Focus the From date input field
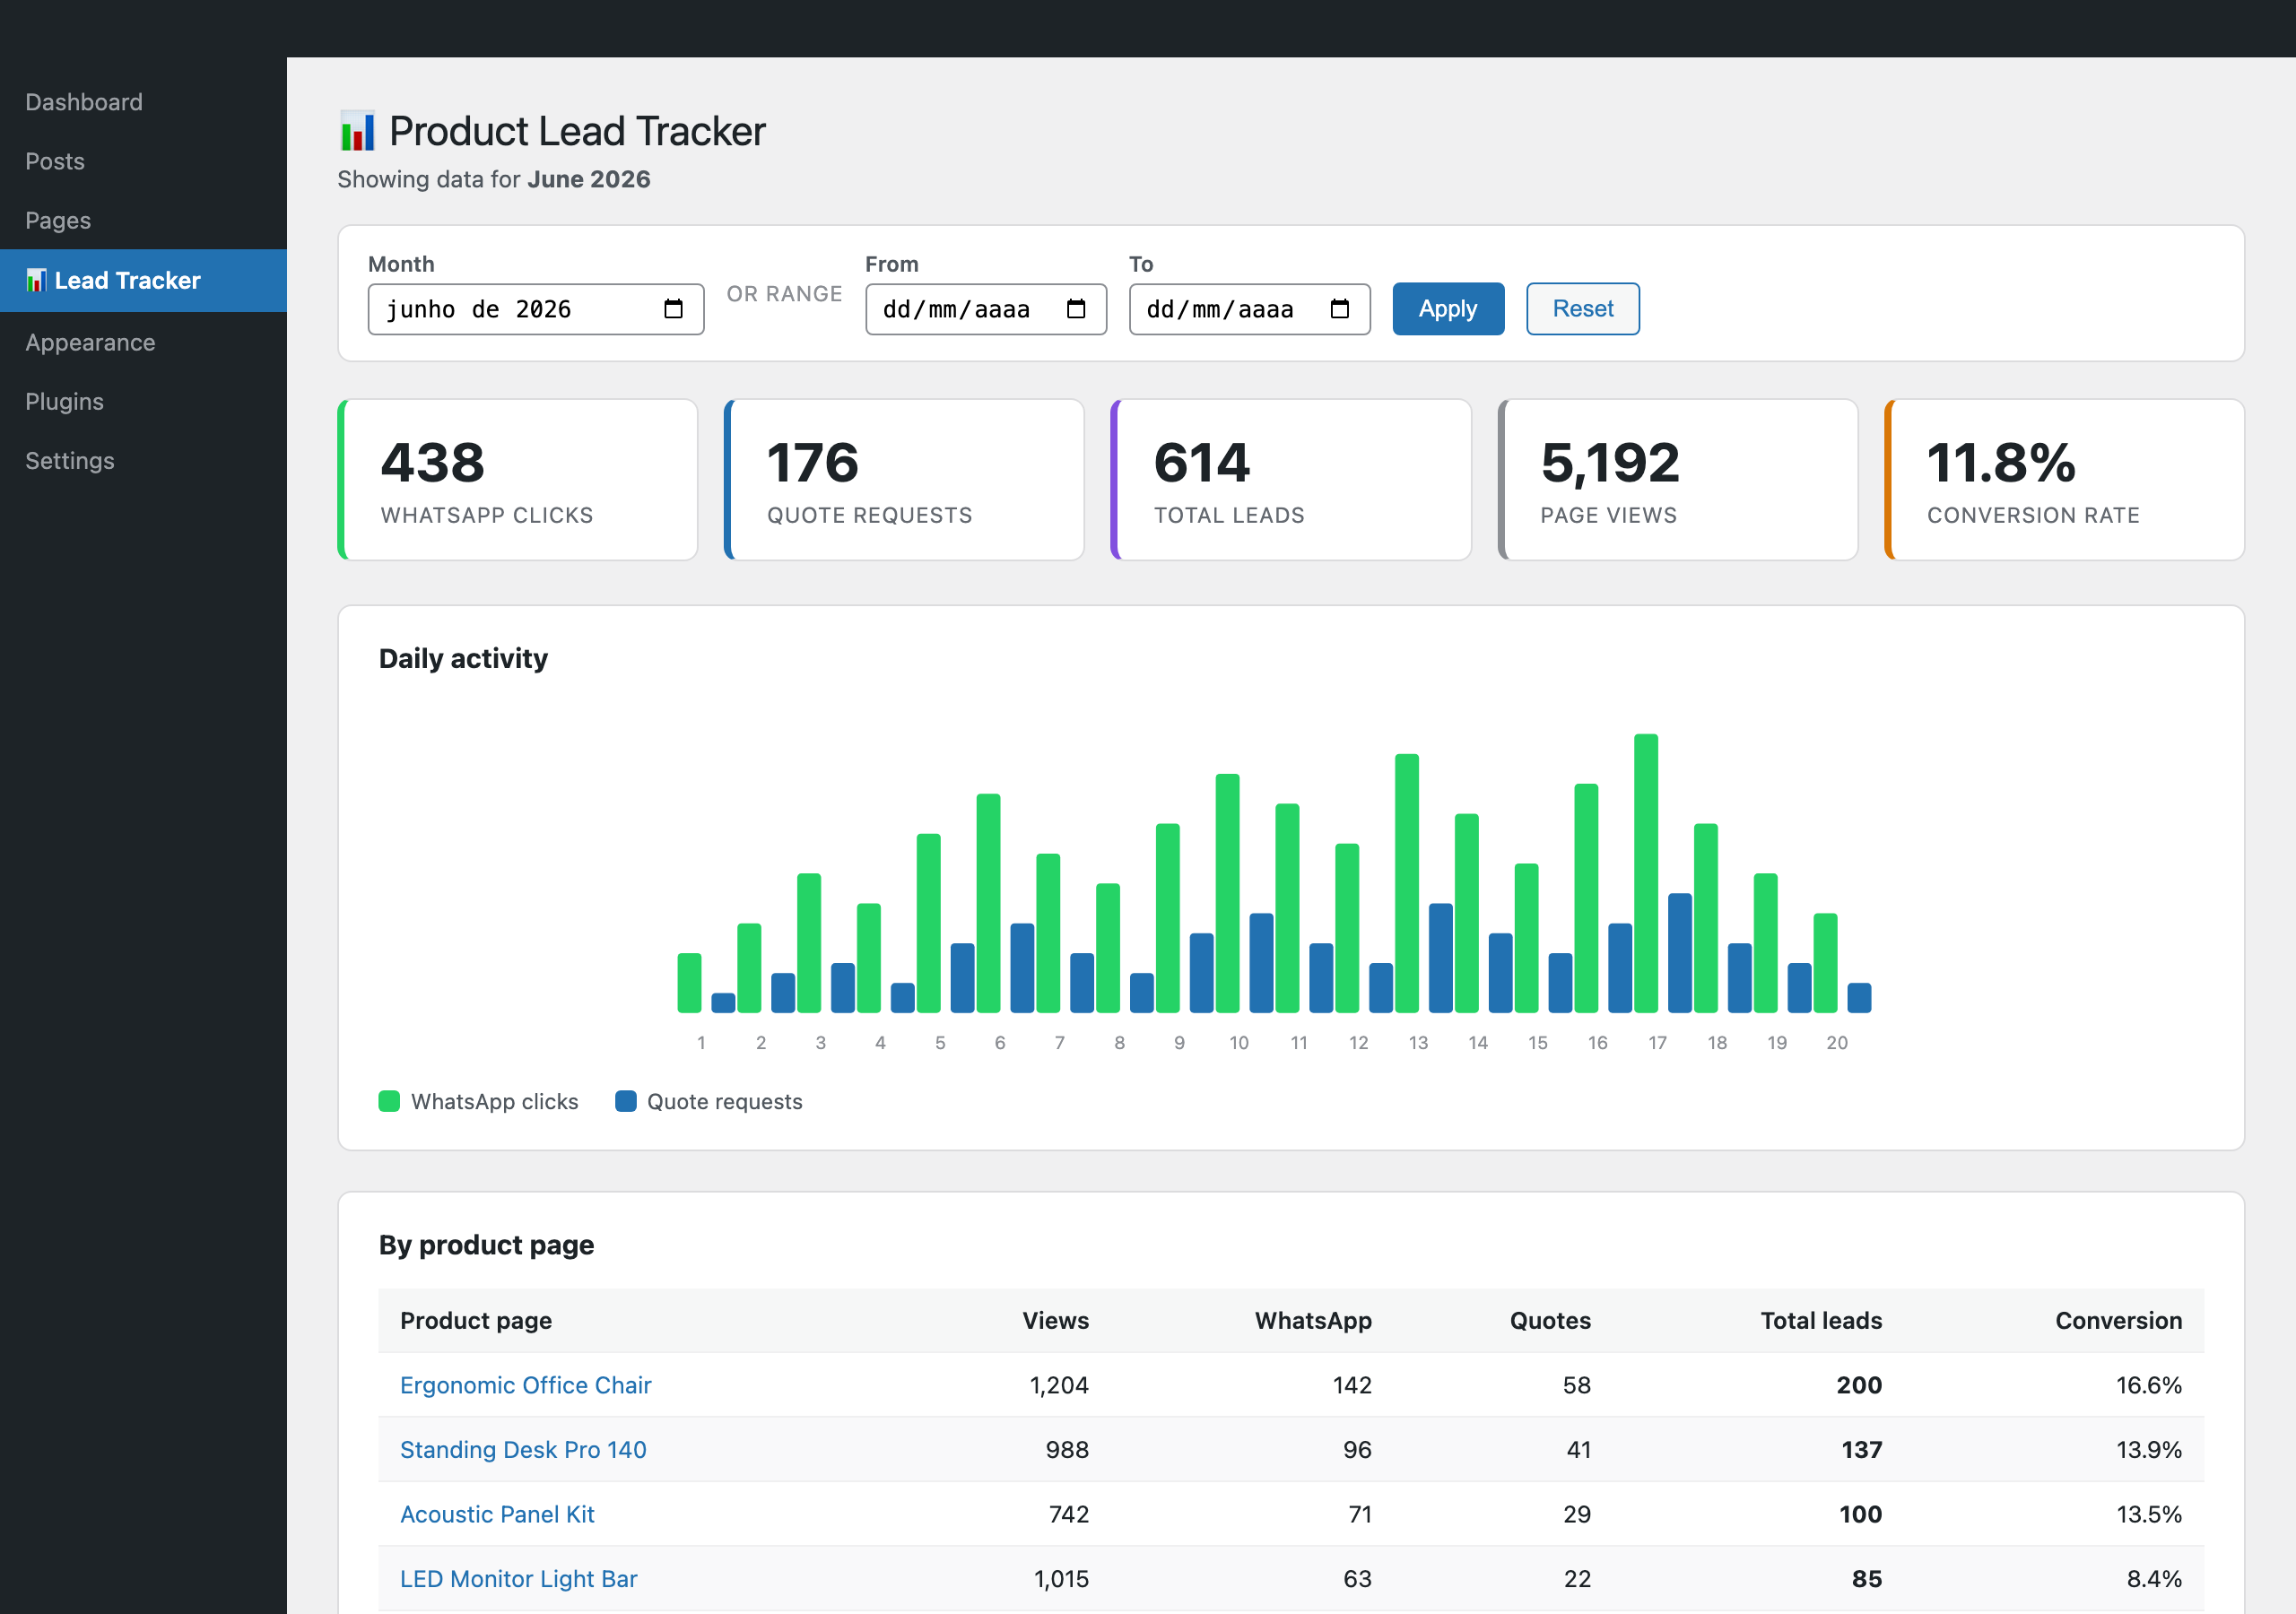2296x1614 pixels. pyautogui.click(x=986, y=309)
